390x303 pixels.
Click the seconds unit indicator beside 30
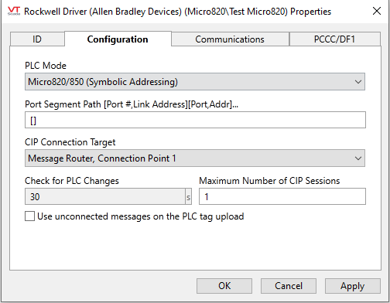(189, 197)
